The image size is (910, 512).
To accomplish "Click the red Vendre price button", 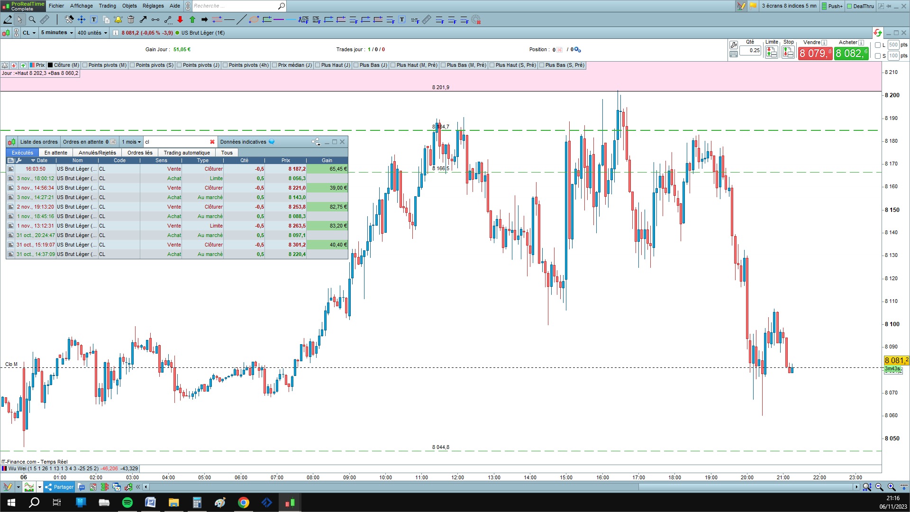I will coord(815,54).
